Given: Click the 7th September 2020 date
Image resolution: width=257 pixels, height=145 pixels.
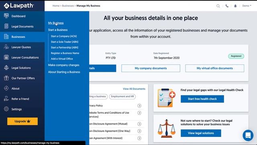Looking at the screenshot, I should pos(167,58).
